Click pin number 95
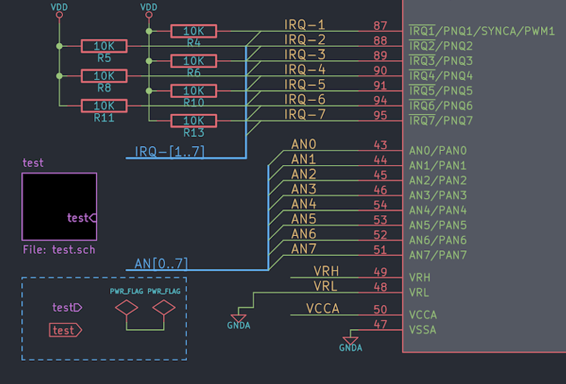Screen dimensions: 566x384 pyautogui.click(x=380, y=116)
